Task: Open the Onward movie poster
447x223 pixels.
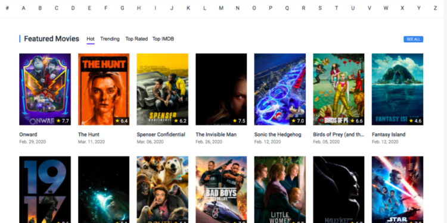Action: [x=45, y=89]
